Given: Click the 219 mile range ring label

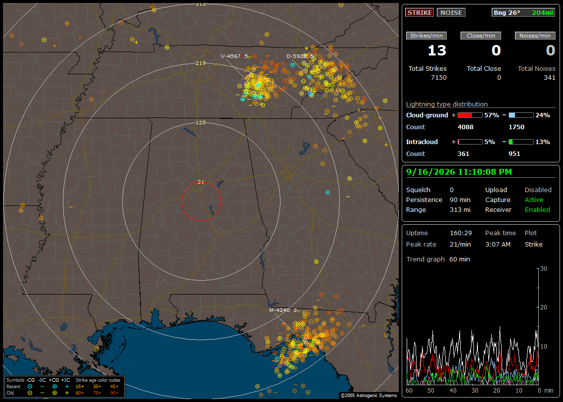Looking at the screenshot, I should click(200, 63).
